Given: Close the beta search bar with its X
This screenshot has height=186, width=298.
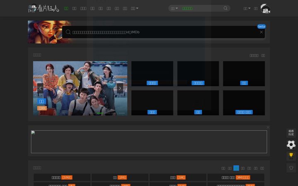Looking at the screenshot, I should tap(261, 32).
